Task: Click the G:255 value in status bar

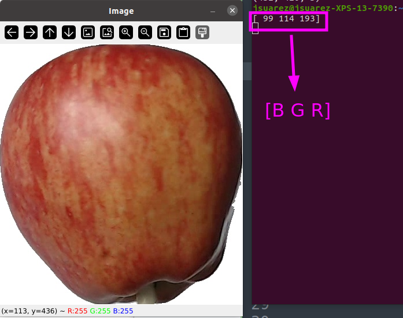Action: 100,311
